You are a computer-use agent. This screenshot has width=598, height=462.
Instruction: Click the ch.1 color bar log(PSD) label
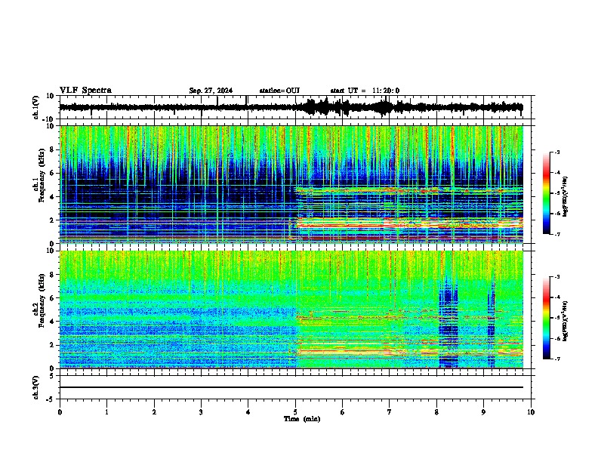pyautogui.click(x=565, y=197)
